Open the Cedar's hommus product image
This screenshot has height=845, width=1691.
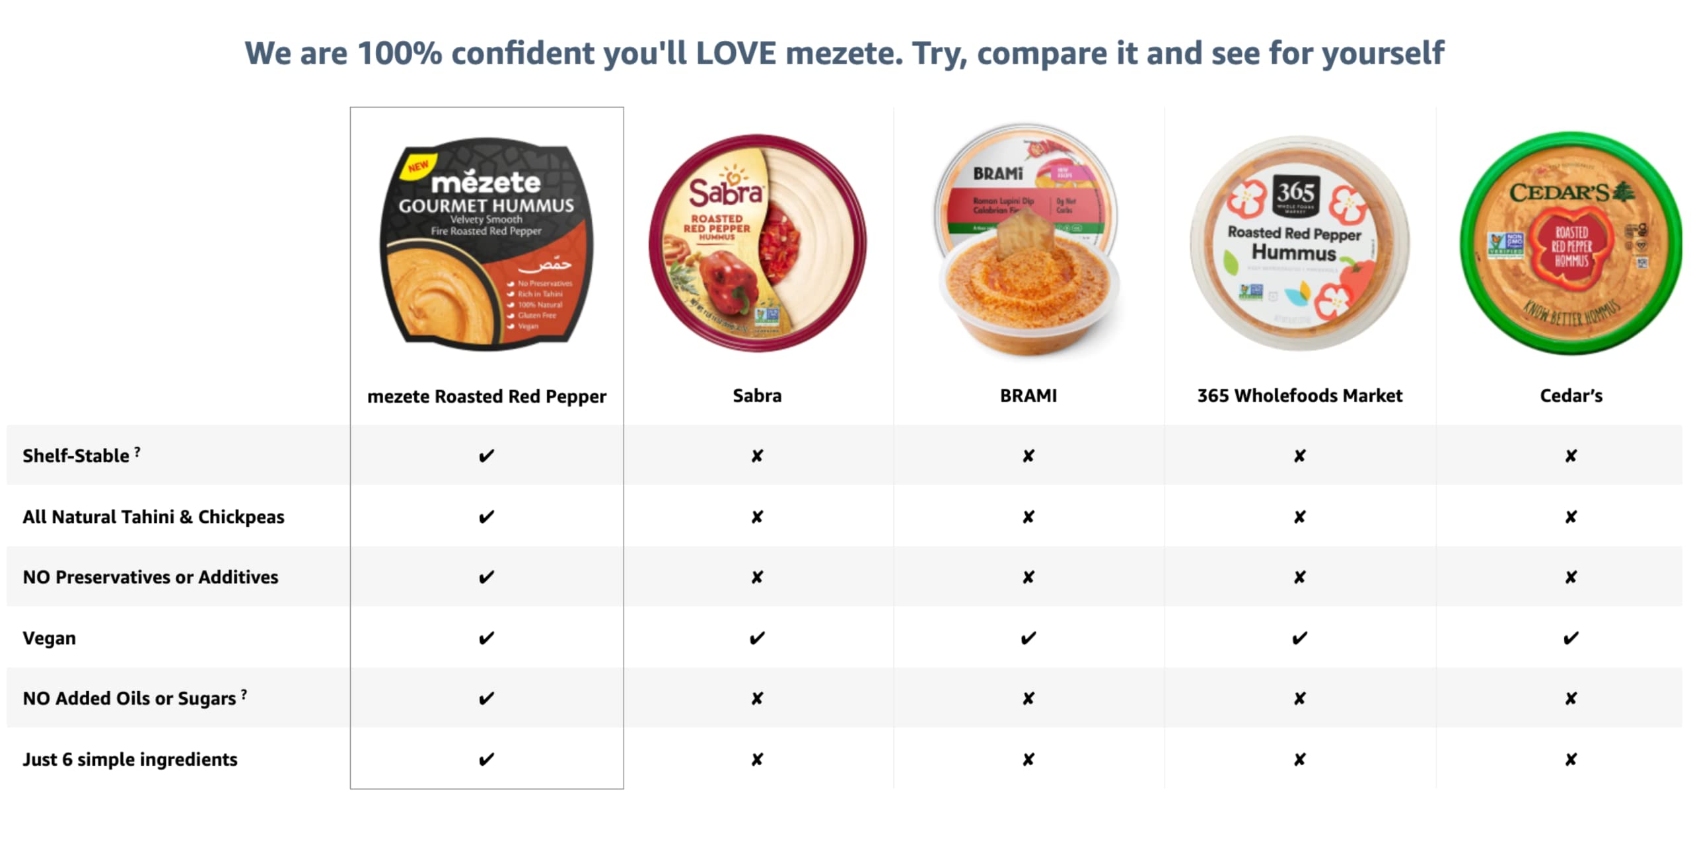(1571, 244)
